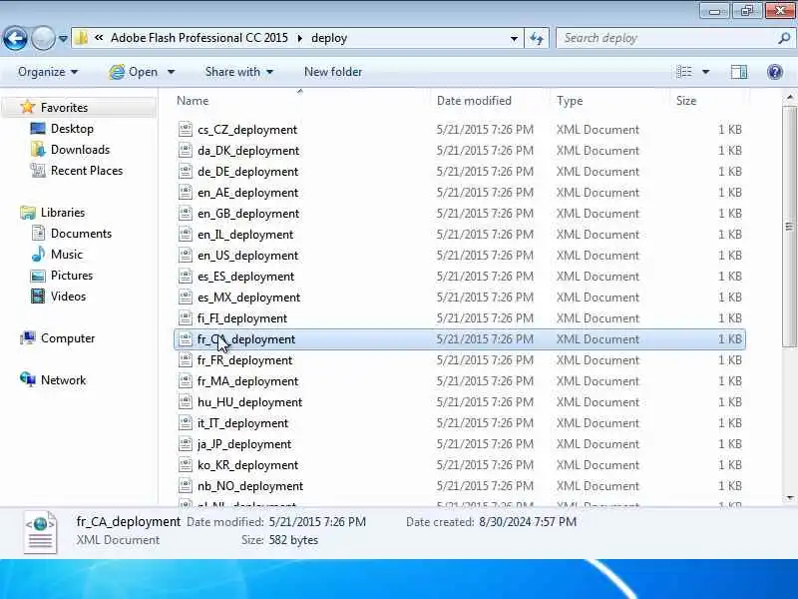
Task: Select Libraries in the navigation pane
Action: click(x=63, y=212)
